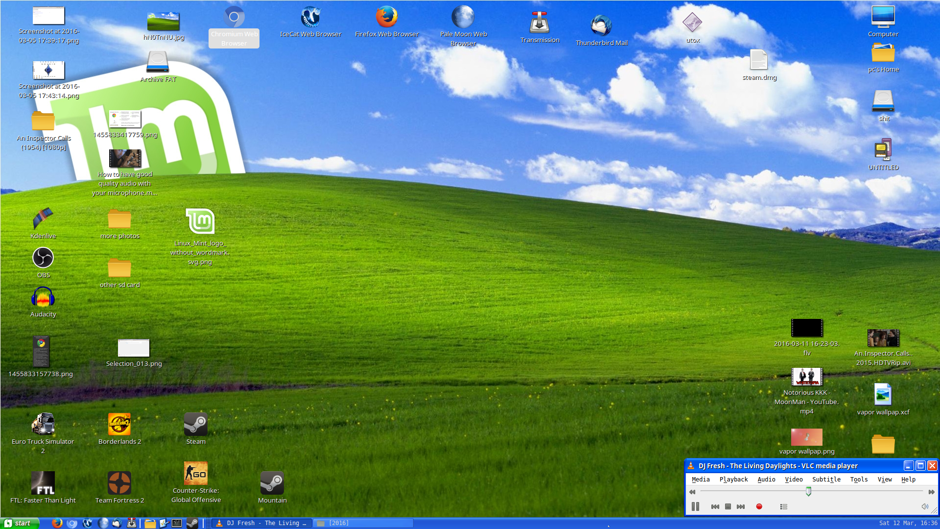Open the VLC Media menu
Image resolution: width=940 pixels, height=529 pixels.
point(700,480)
